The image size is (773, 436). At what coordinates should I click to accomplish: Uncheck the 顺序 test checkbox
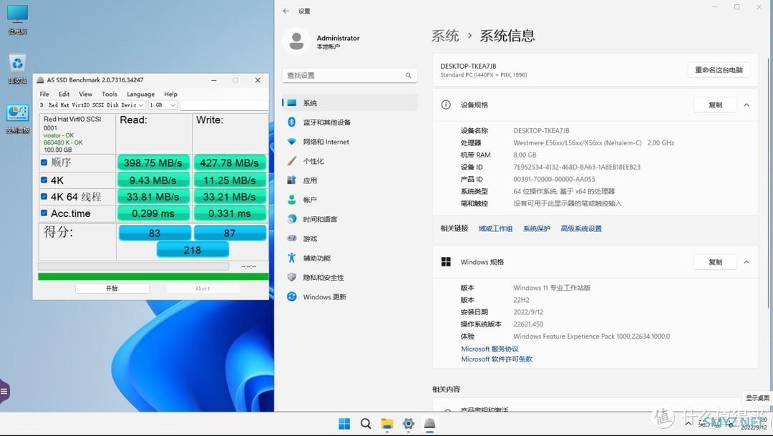(44, 163)
